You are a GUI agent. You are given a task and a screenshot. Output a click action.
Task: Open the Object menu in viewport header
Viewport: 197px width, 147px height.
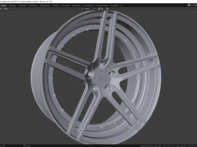pyautogui.click(x=6, y=9)
